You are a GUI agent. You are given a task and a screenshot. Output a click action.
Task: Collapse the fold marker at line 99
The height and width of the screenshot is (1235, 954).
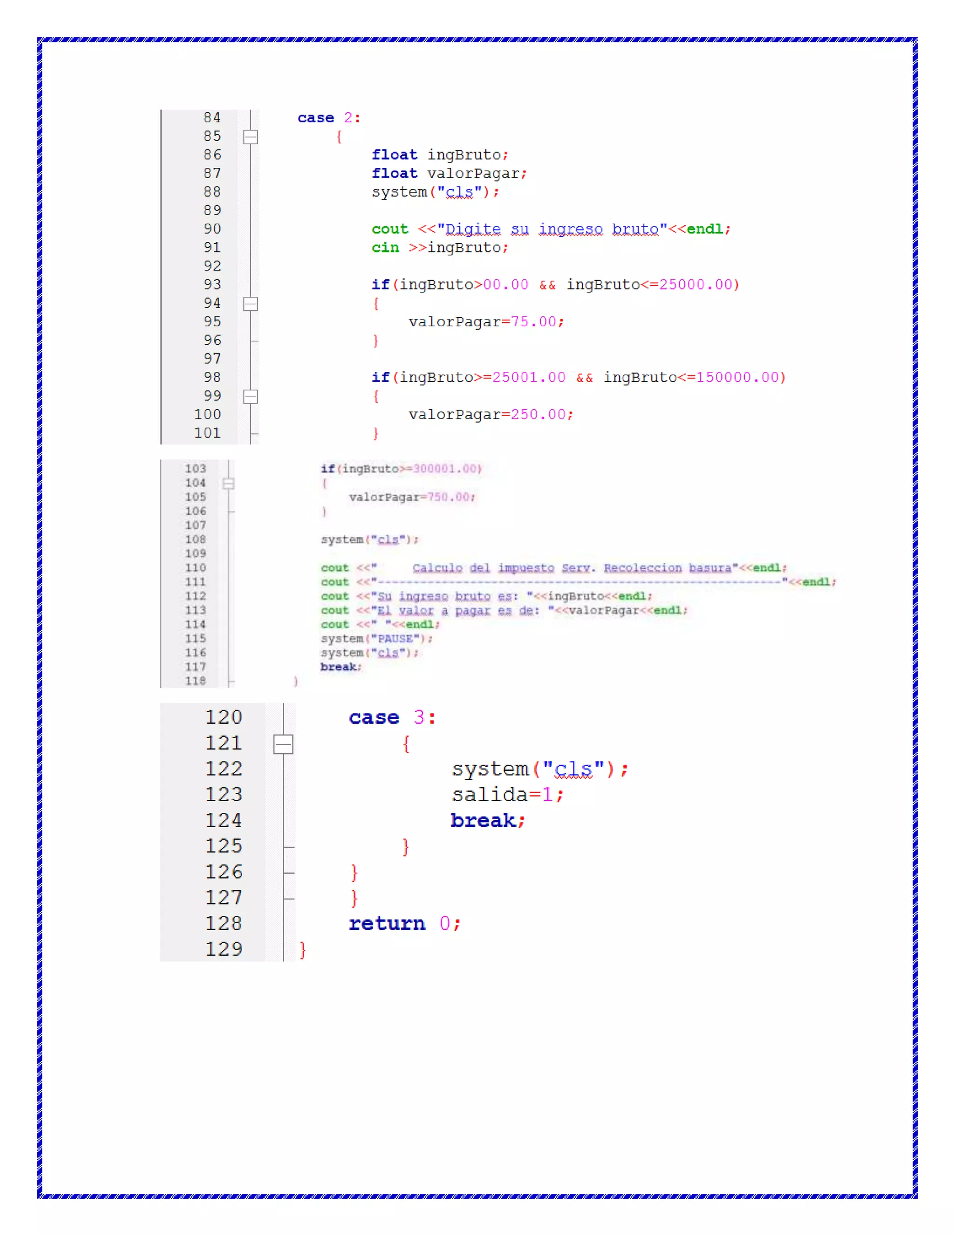[250, 397]
